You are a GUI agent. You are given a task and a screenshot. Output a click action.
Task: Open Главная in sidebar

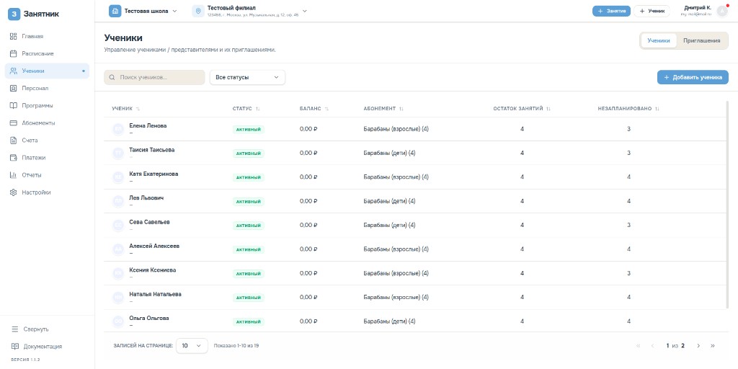(47, 36)
